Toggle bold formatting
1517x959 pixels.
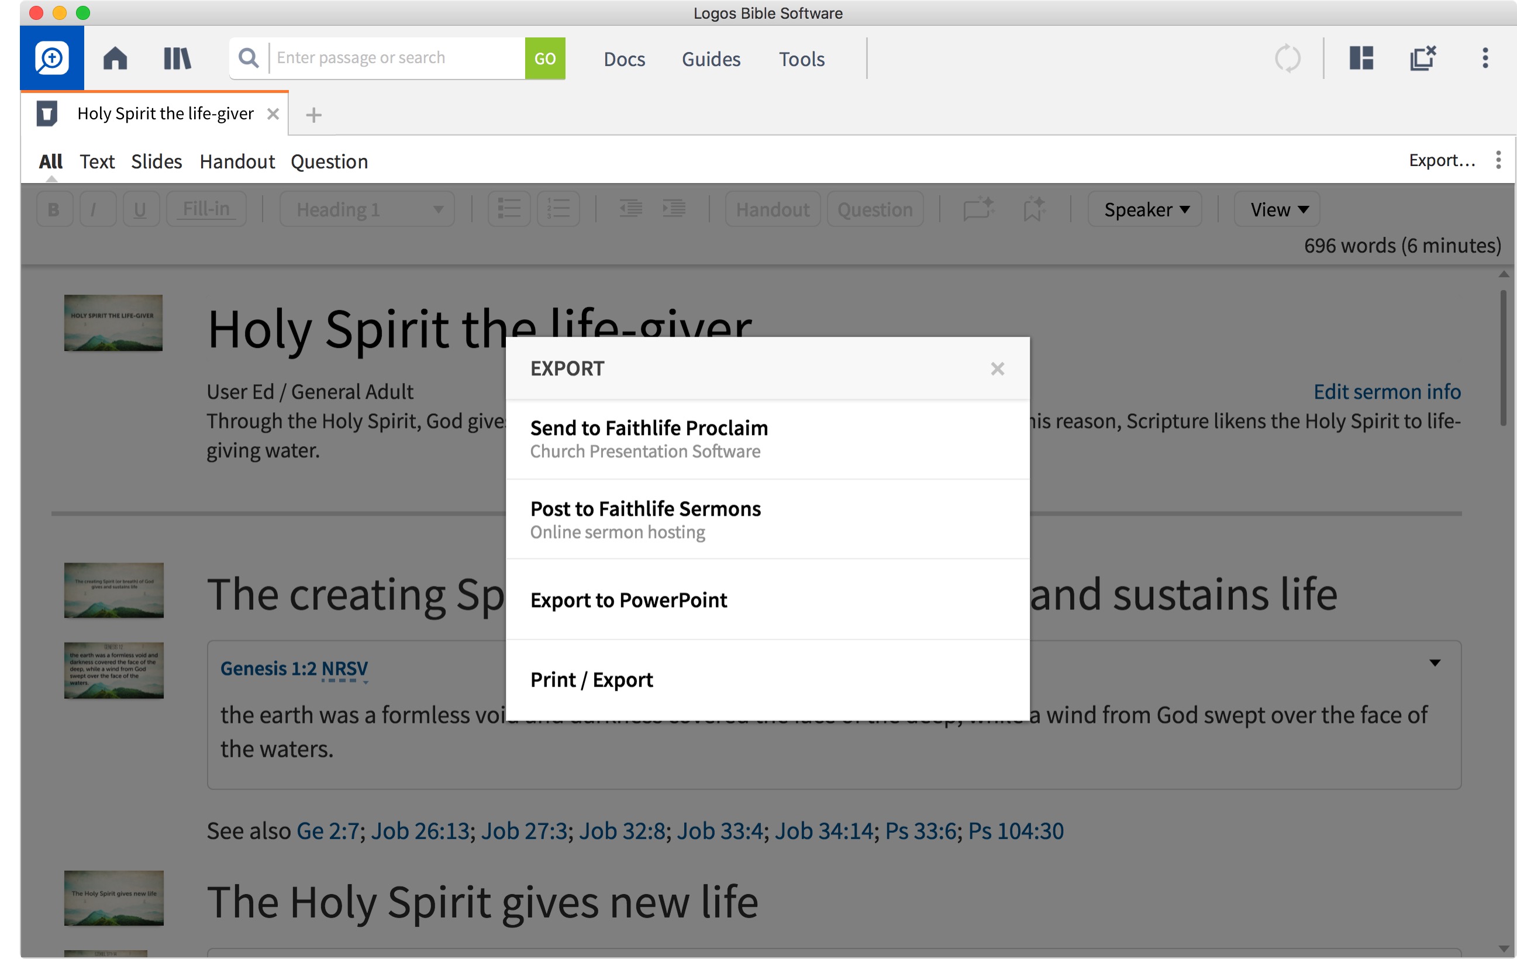54,209
